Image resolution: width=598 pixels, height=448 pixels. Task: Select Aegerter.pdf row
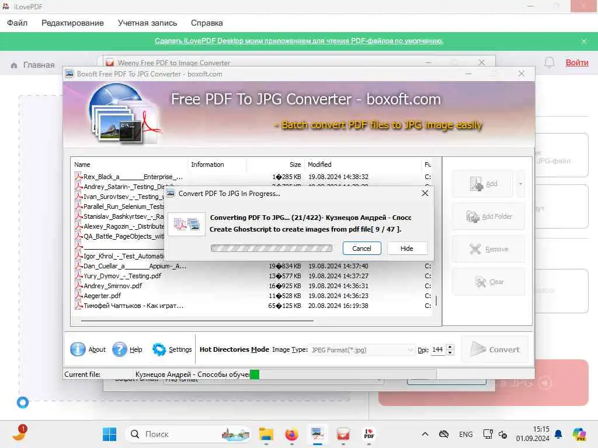tap(252, 296)
